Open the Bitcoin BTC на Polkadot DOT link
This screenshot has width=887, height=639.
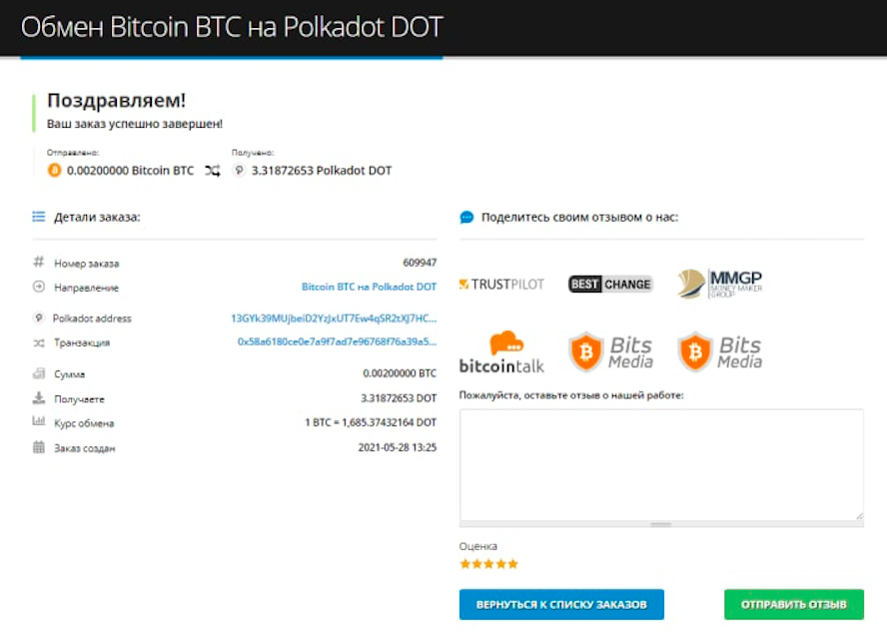pos(369,287)
